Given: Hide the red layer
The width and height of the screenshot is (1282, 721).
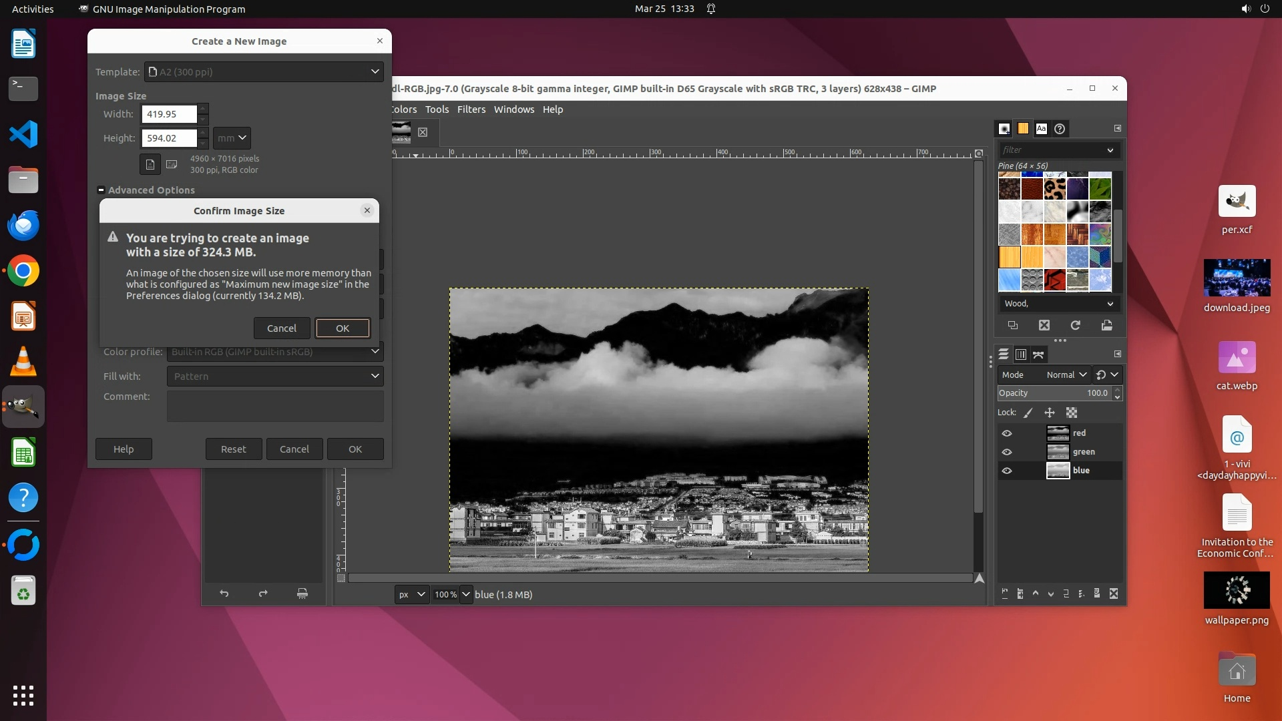Looking at the screenshot, I should 1007,433.
